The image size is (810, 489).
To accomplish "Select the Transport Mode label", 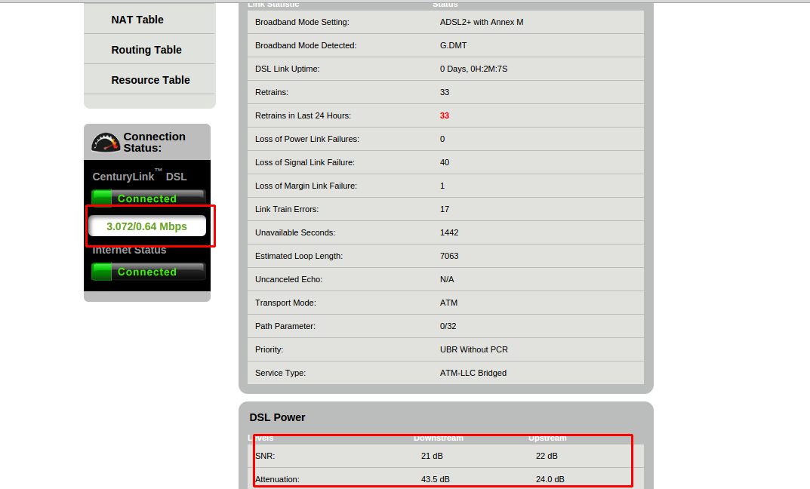I will coord(285,303).
